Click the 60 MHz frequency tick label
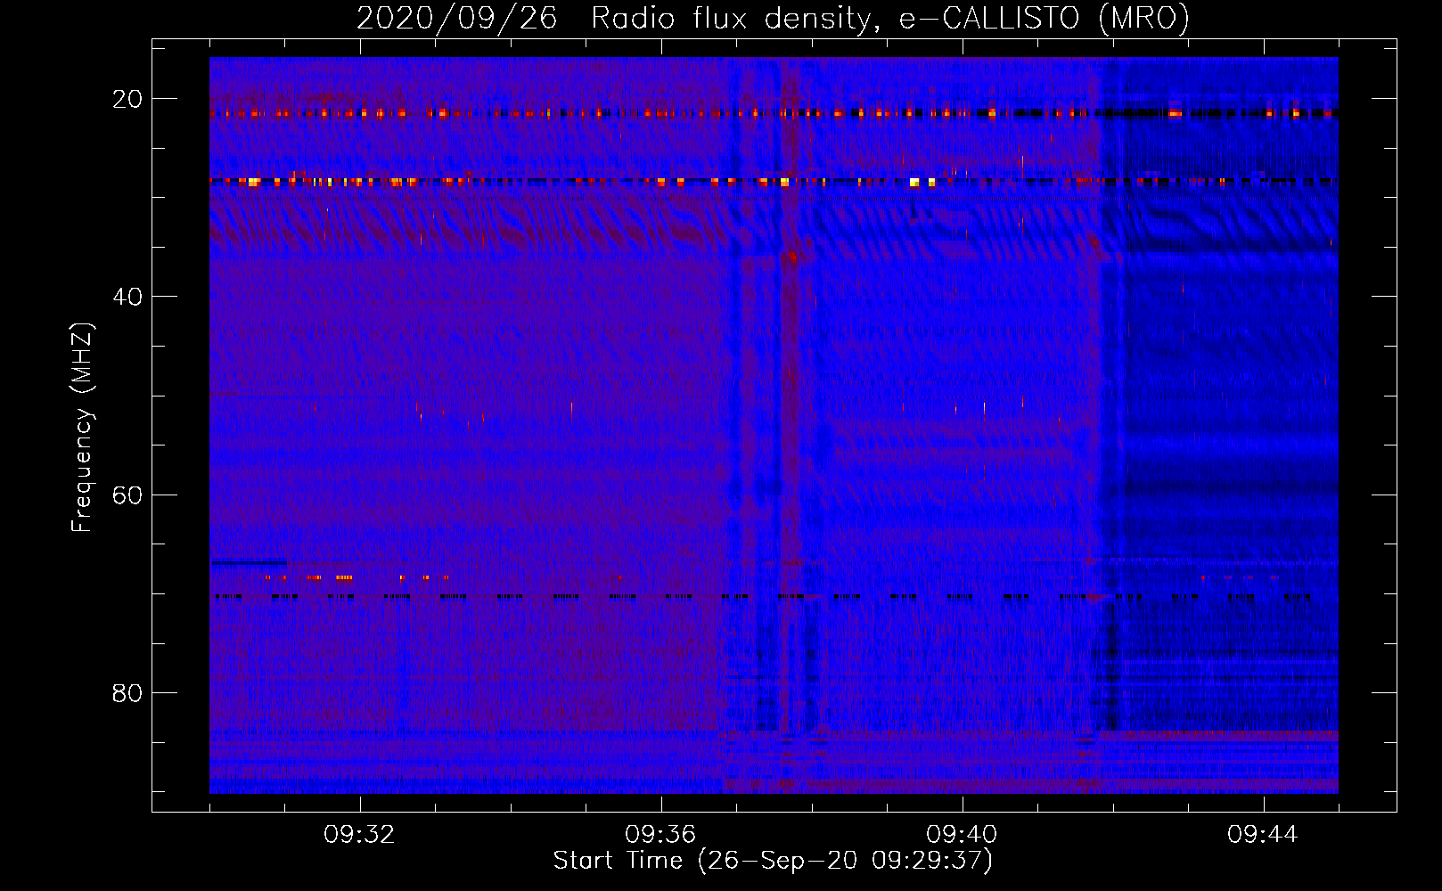This screenshot has height=891, width=1442. 127,495
